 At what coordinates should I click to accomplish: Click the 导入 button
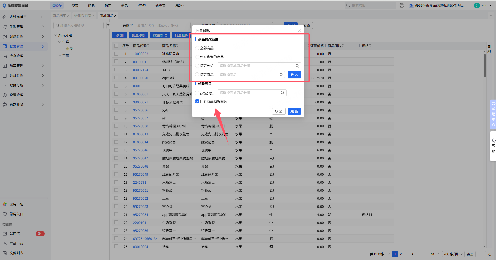294,75
